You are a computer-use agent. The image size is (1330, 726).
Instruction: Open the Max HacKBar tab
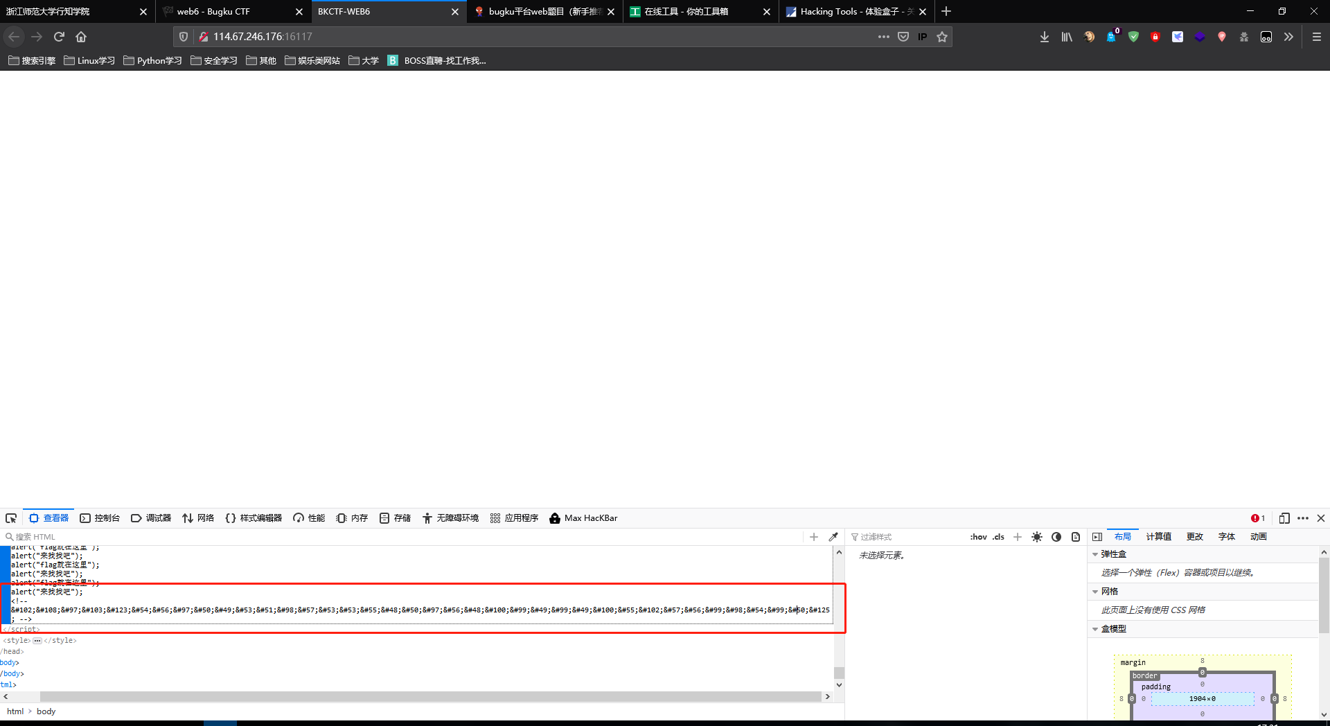(x=583, y=518)
